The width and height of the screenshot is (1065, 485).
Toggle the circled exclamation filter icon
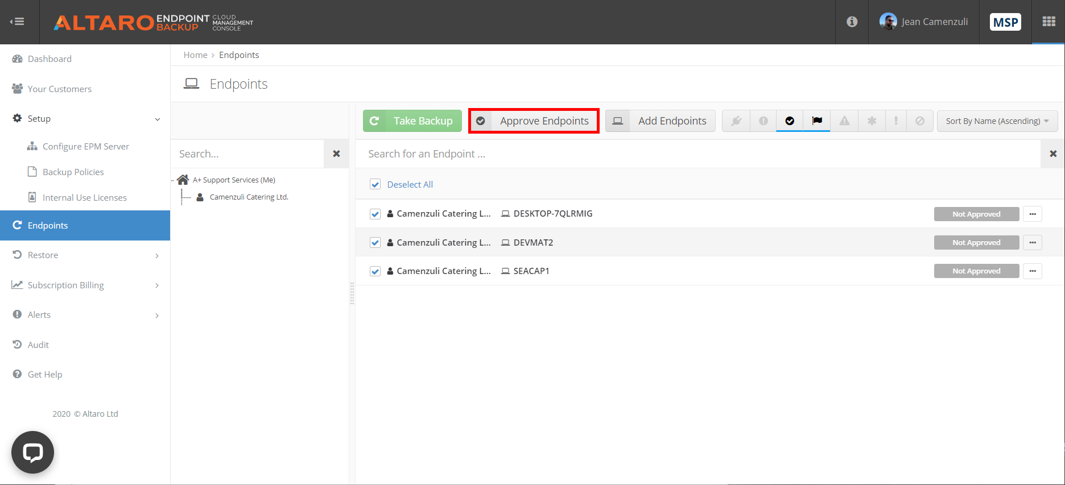coord(763,121)
